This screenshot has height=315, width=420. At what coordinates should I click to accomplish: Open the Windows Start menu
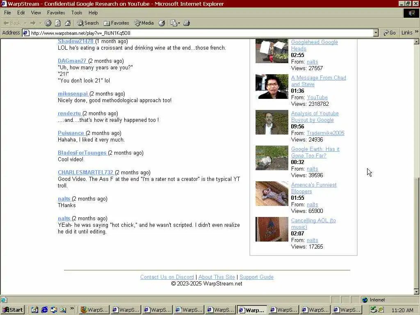(13, 310)
